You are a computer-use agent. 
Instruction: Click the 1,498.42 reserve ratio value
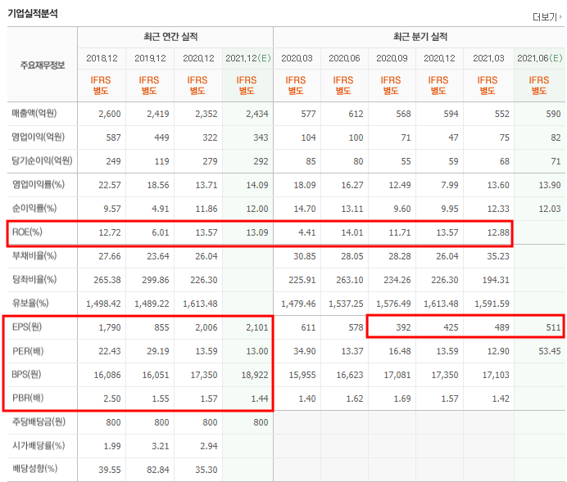tap(103, 304)
